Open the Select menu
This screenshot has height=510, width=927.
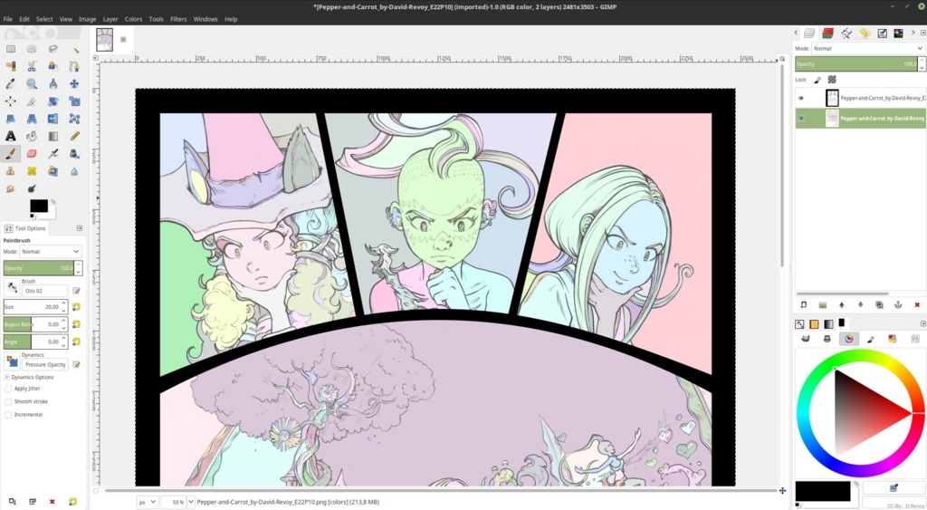tap(44, 19)
